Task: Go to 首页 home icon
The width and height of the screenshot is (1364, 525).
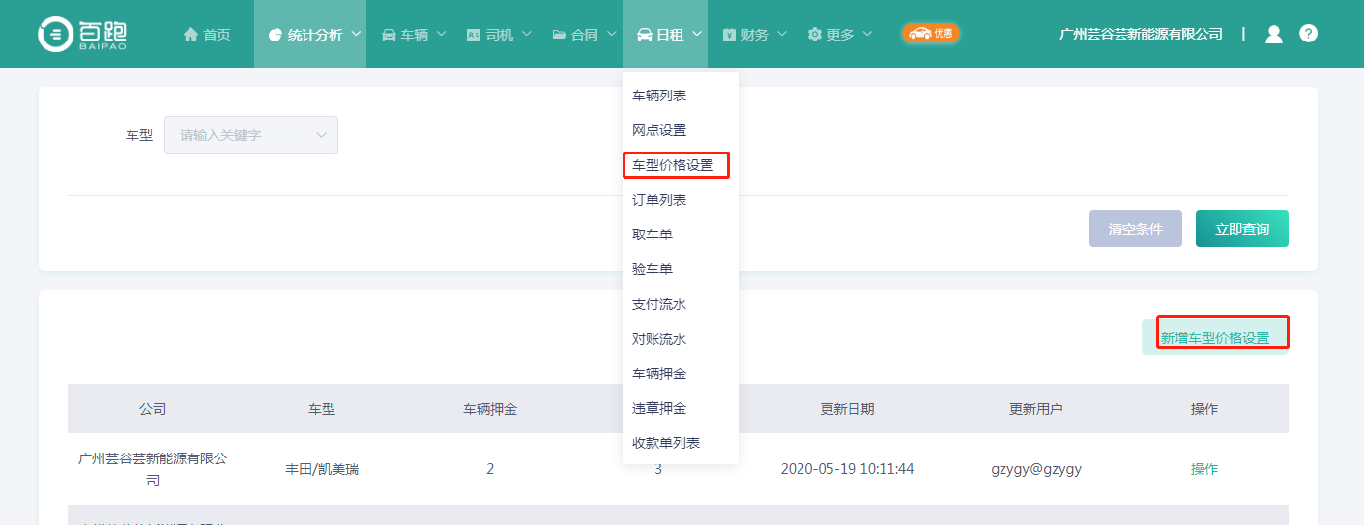Action: (x=190, y=35)
